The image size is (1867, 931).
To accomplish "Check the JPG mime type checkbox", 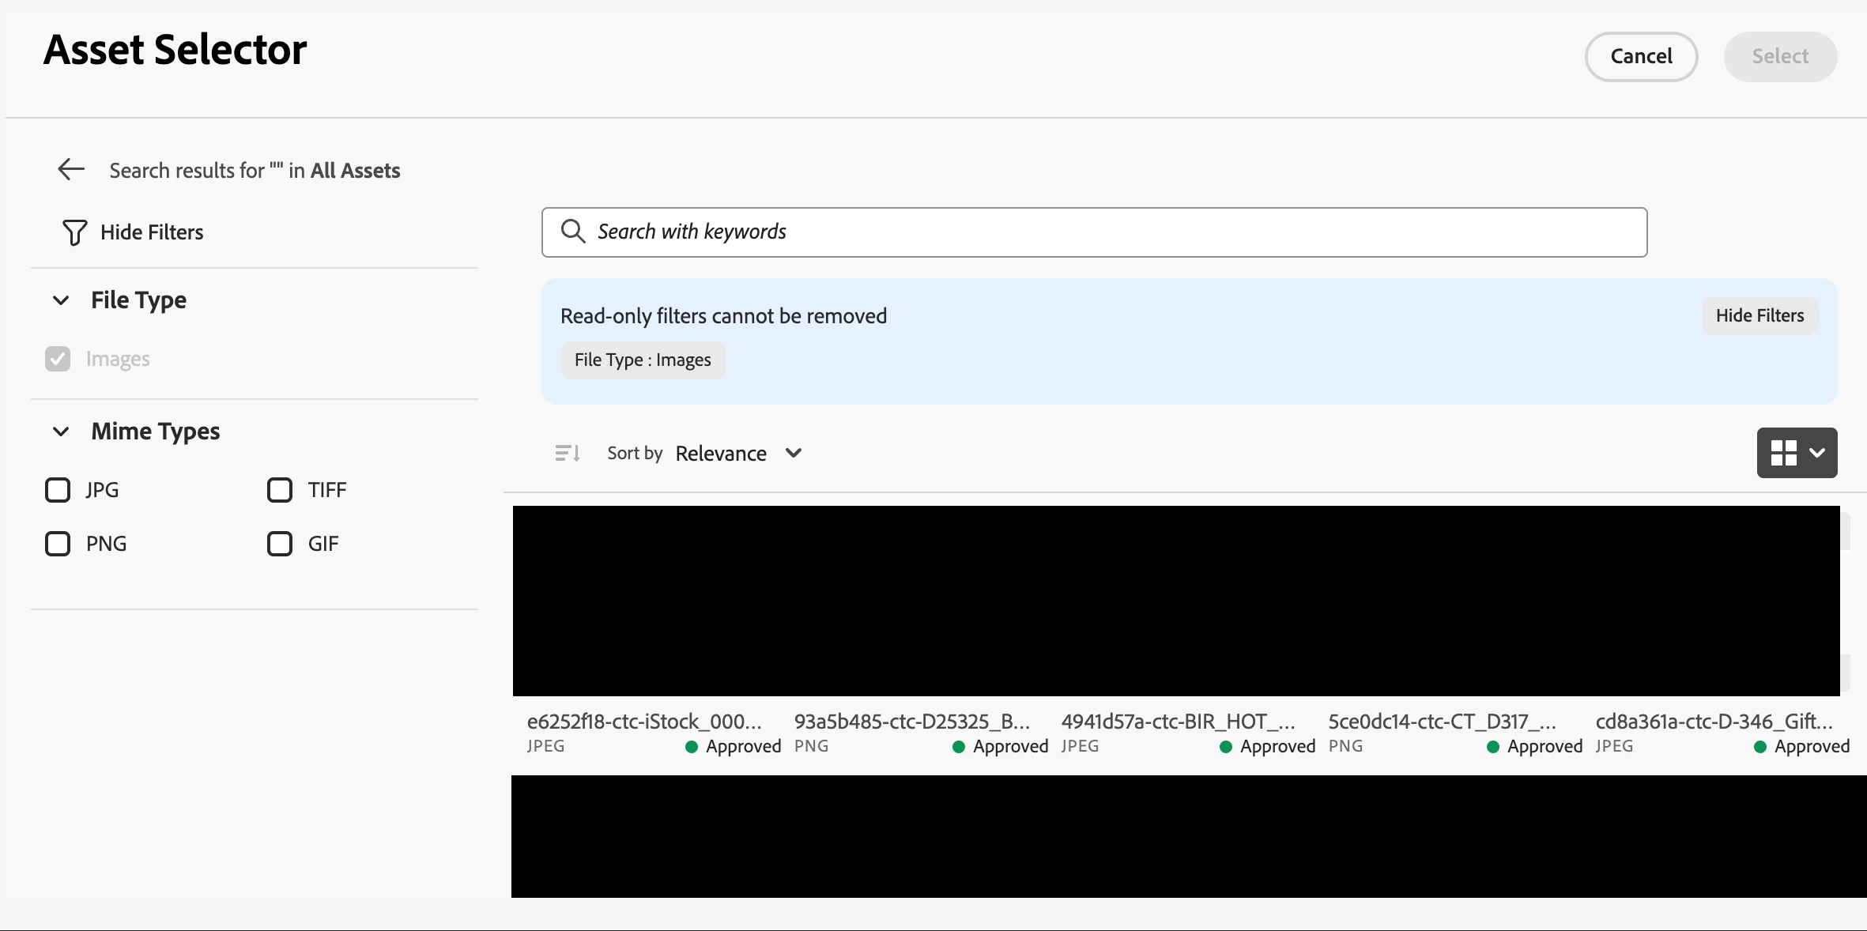I will click(58, 490).
